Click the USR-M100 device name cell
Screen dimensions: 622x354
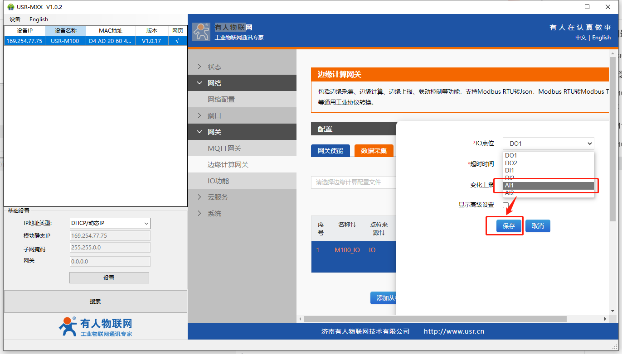65,41
